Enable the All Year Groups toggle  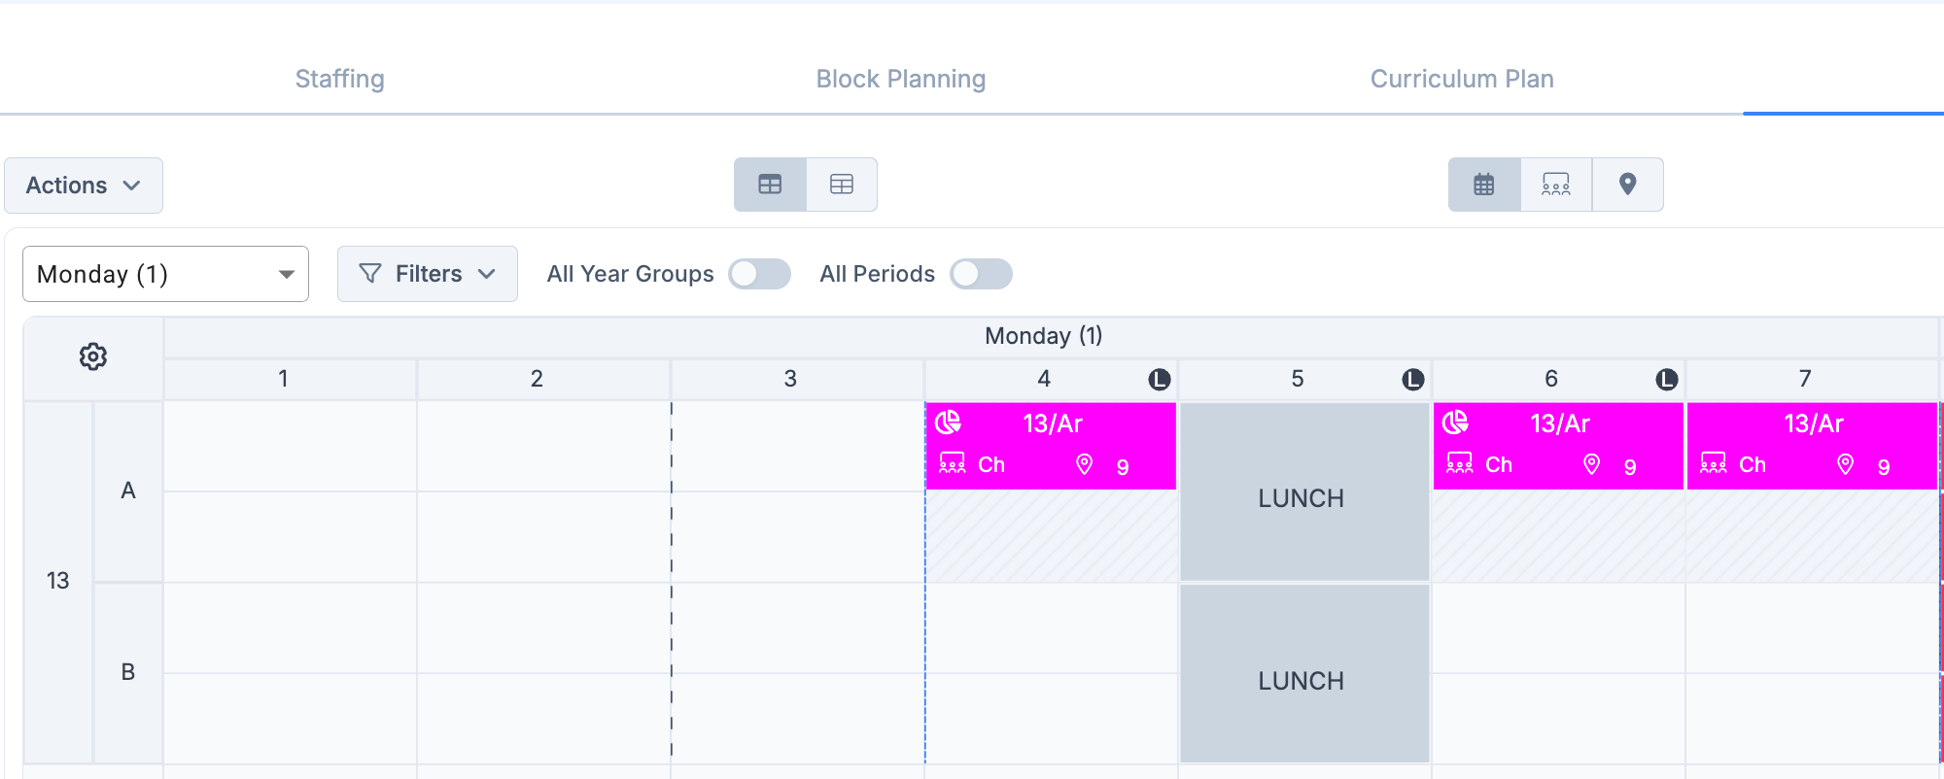point(759,274)
